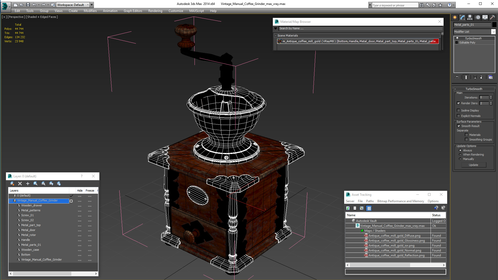498x280 pixels.
Task: Click Create New Layer icon in Layers
Action: click(12, 184)
